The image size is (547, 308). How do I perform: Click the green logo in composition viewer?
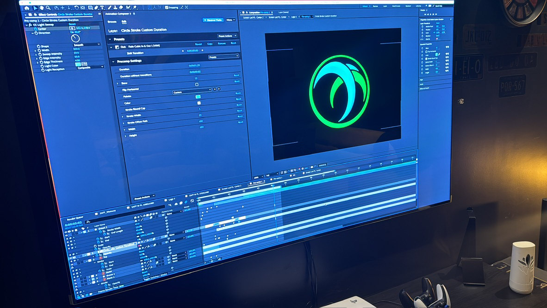(x=339, y=92)
